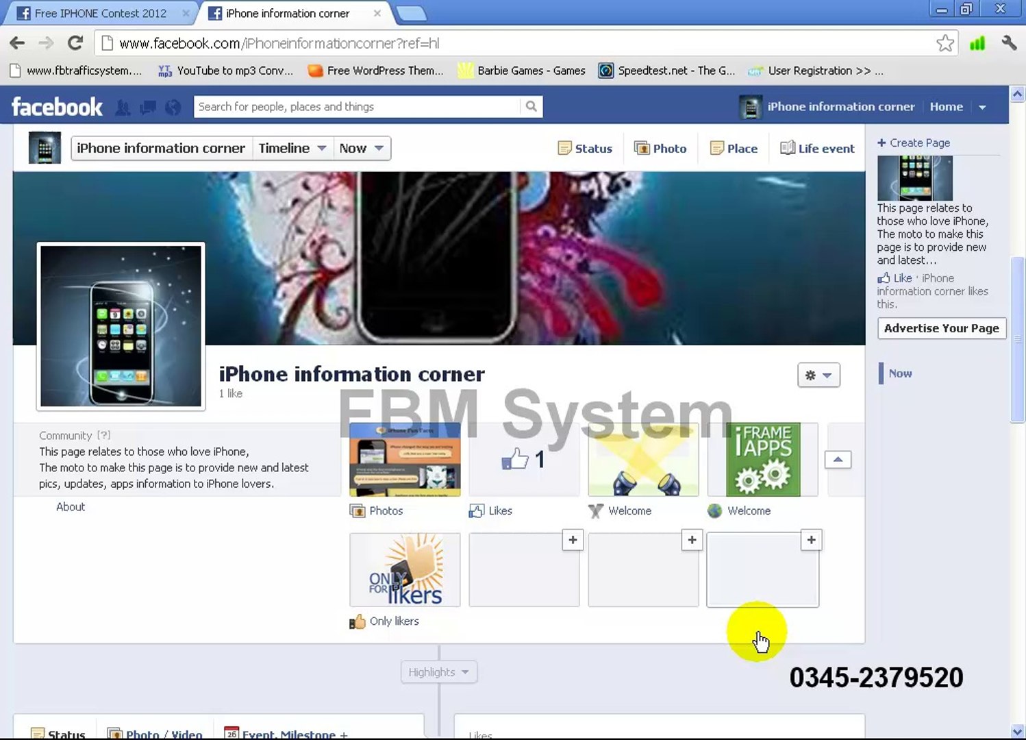Open the page gear settings dropdown
This screenshot has height=740, width=1026.
click(x=818, y=375)
